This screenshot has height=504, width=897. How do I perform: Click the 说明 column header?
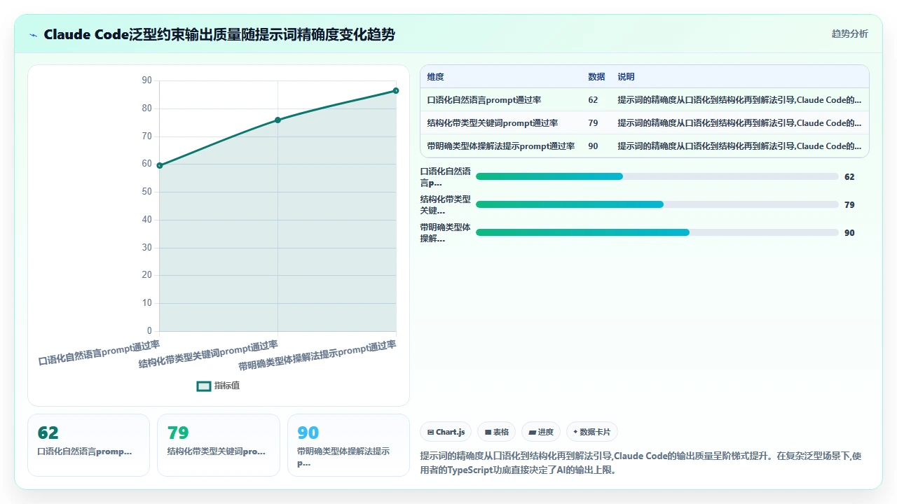coord(626,77)
